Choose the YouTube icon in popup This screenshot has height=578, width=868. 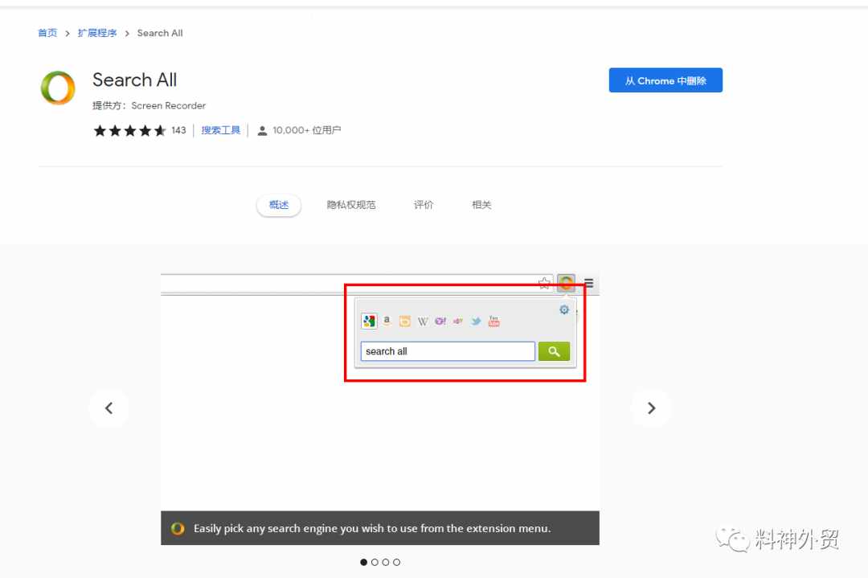[493, 321]
